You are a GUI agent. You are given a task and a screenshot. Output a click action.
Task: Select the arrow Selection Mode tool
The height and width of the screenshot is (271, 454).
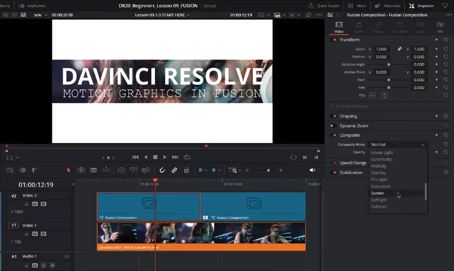click(x=68, y=170)
